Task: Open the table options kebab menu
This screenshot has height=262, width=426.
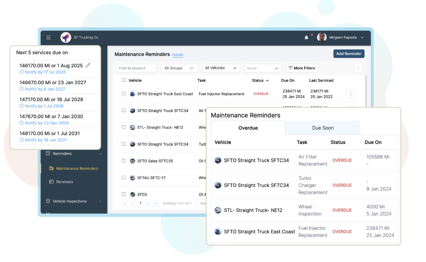Action: pyautogui.click(x=358, y=68)
